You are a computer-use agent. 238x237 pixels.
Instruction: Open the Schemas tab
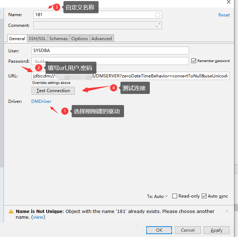pyautogui.click(x=58, y=38)
